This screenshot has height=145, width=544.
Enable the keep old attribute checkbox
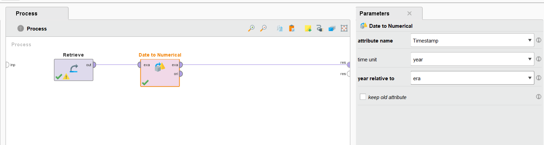363,97
